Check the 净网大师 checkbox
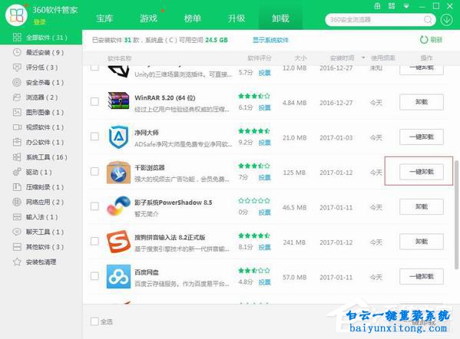The height and width of the screenshot is (339, 460). 94,137
